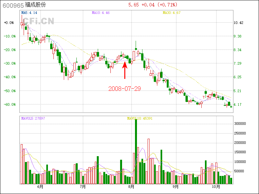259x194 pixels.
Task: Click the 9月 month label
Action: pyautogui.click(x=175, y=187)
